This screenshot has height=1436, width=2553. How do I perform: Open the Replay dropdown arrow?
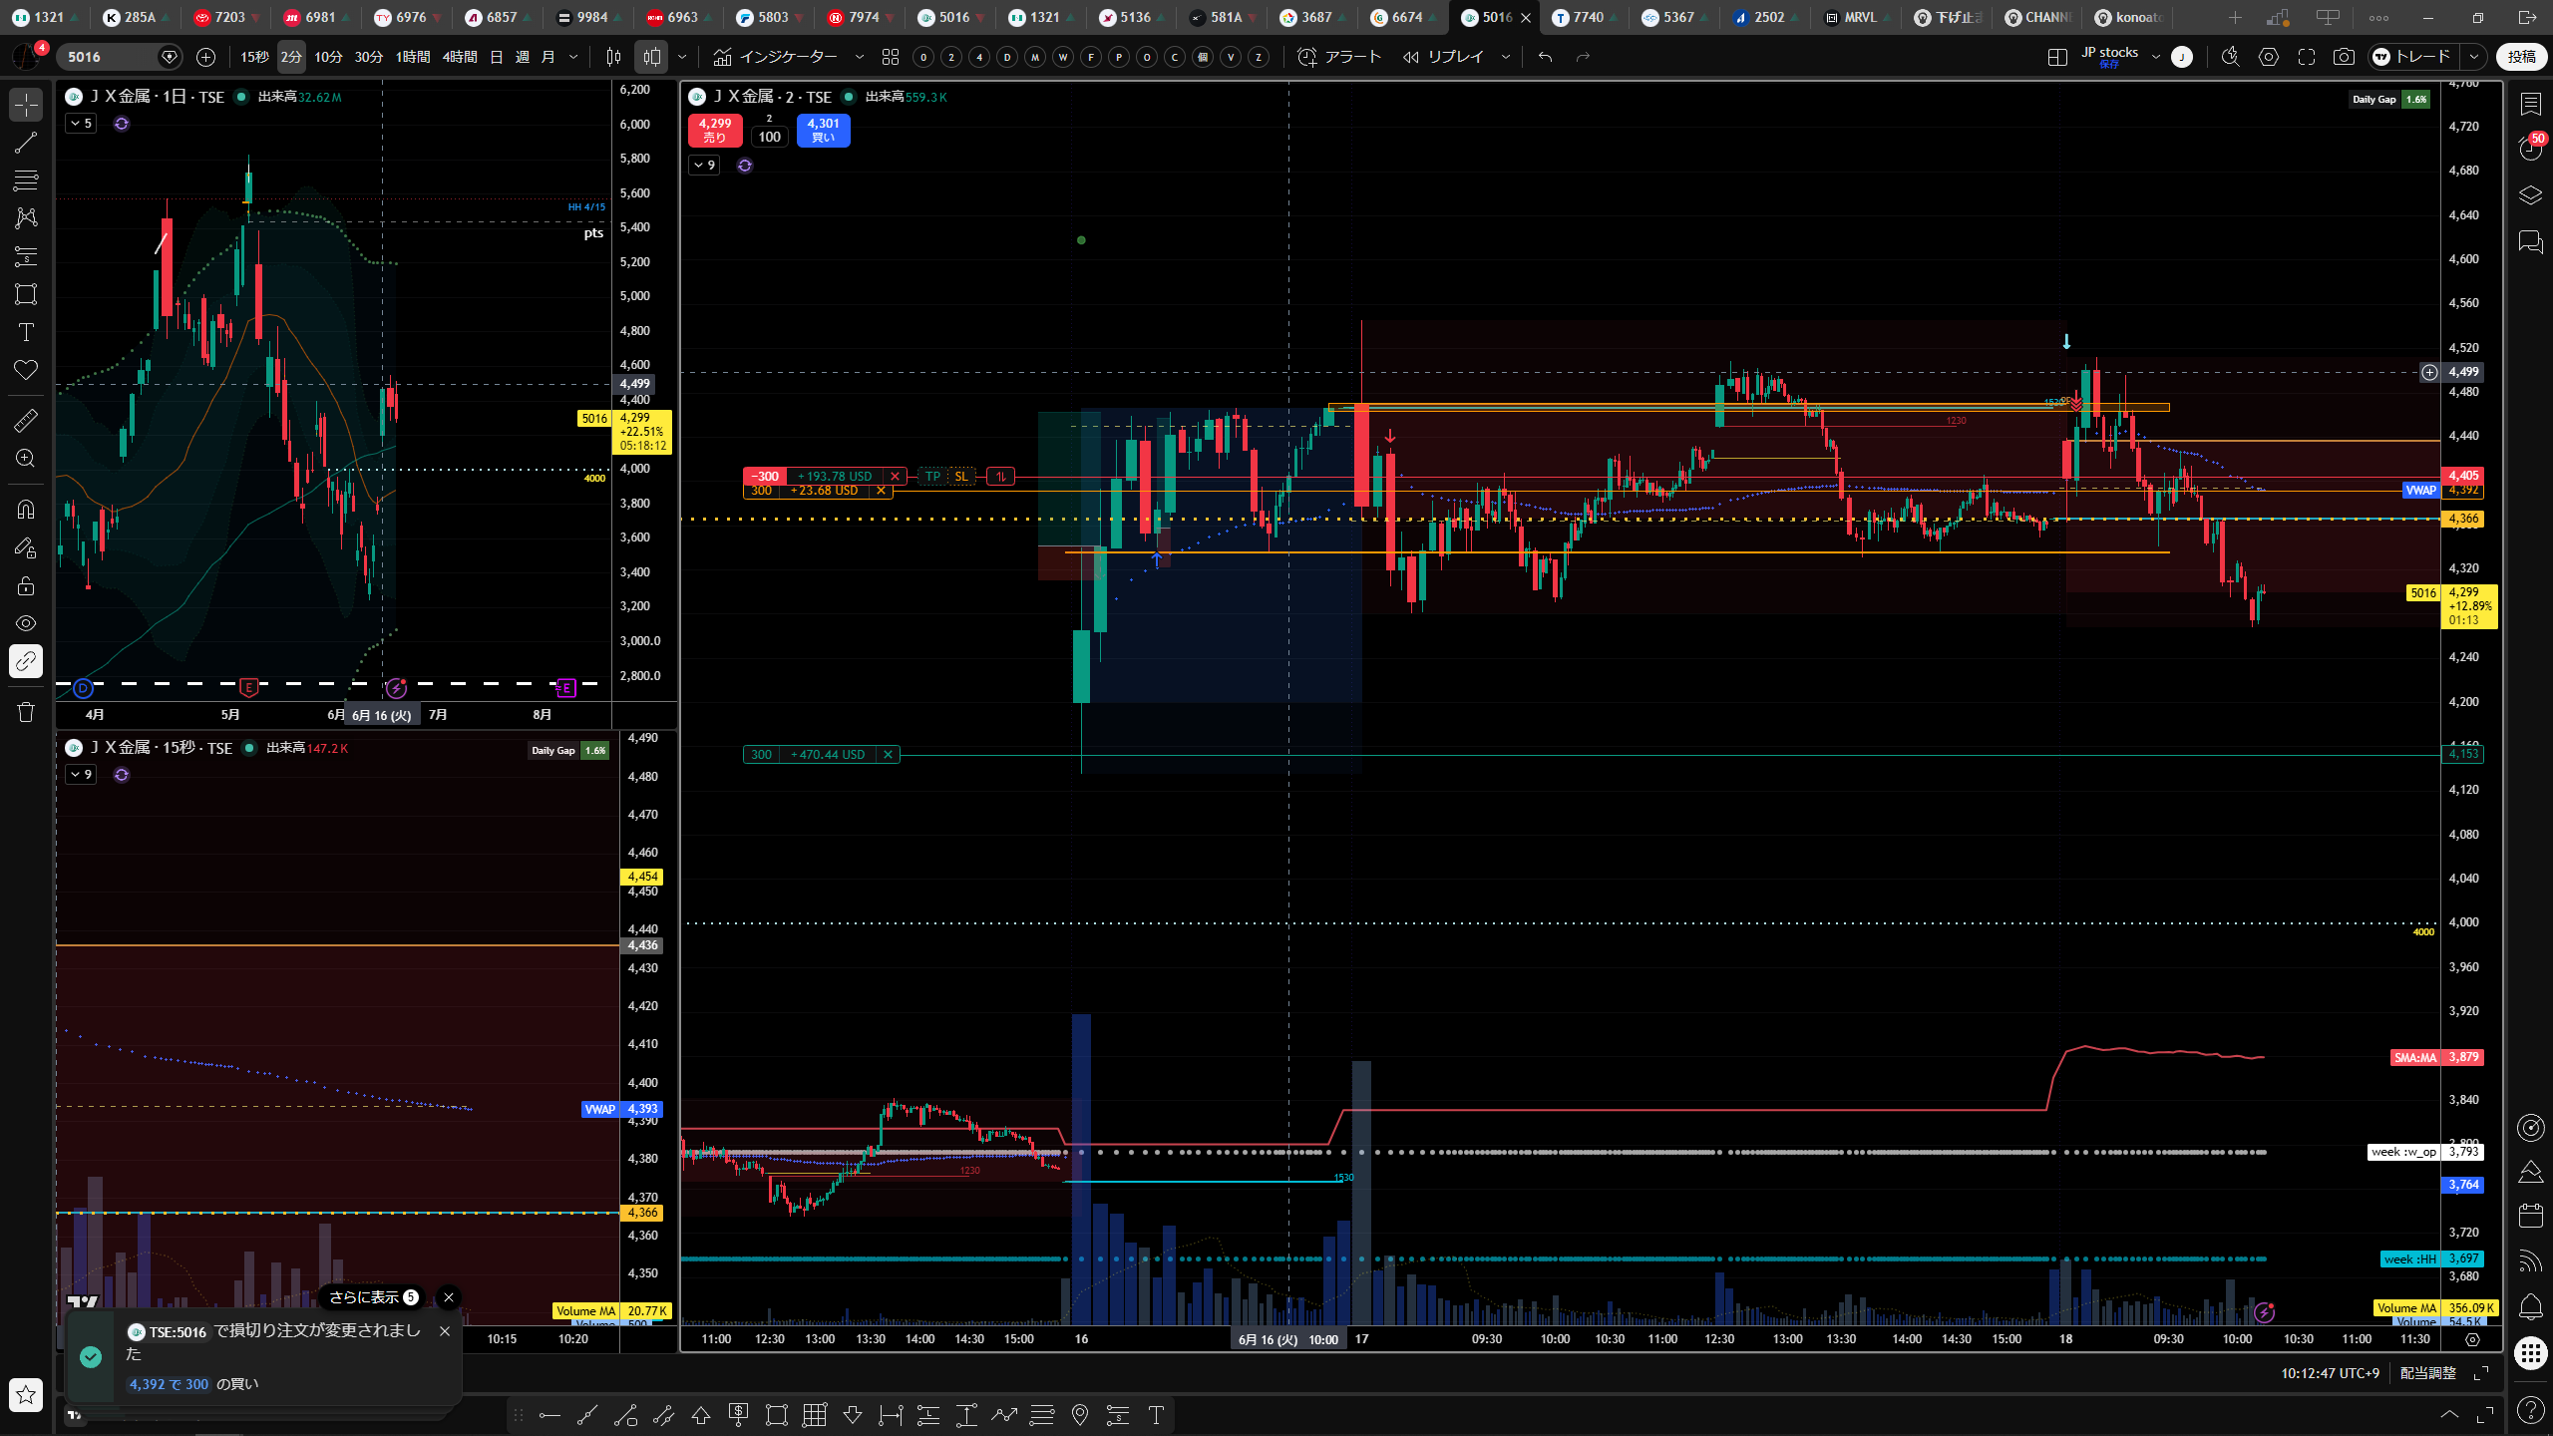click(x=1506, y=57)
